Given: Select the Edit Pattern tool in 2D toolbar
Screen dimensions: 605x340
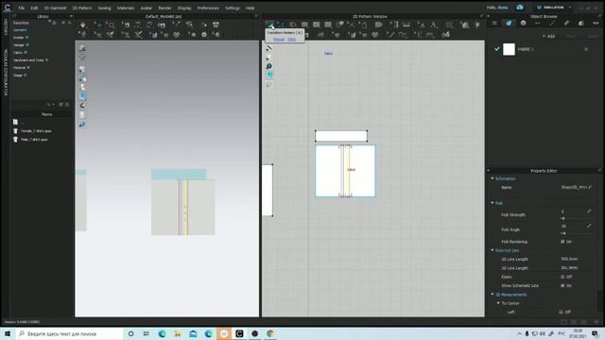Looking at the screenshot, I should tap(281, 25).
